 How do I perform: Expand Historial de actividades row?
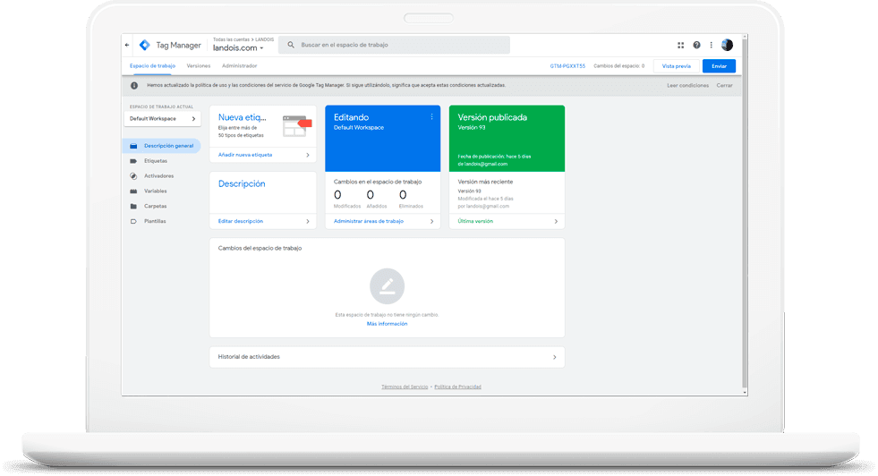(387, 357)
